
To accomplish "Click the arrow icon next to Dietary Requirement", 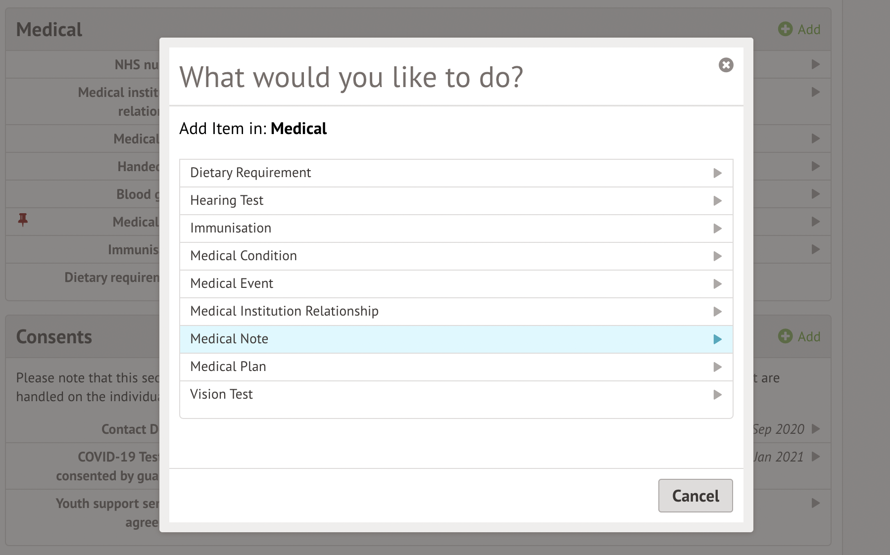I will tap(717, 173).
